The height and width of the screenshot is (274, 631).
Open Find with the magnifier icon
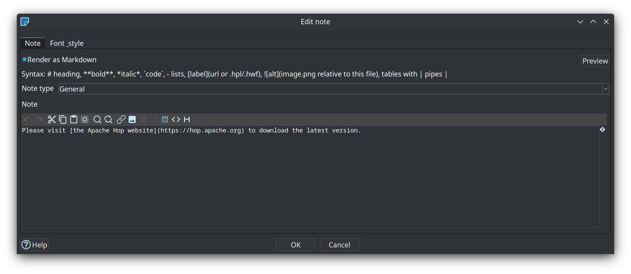click(x=97, y=119)
